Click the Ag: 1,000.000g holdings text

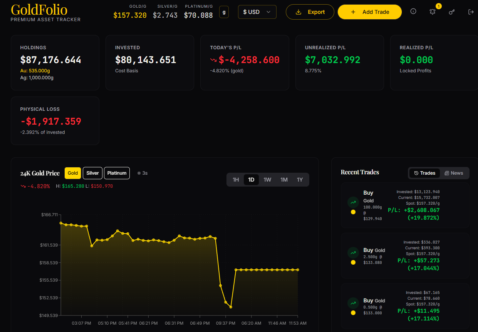click(x=37, y=78)
